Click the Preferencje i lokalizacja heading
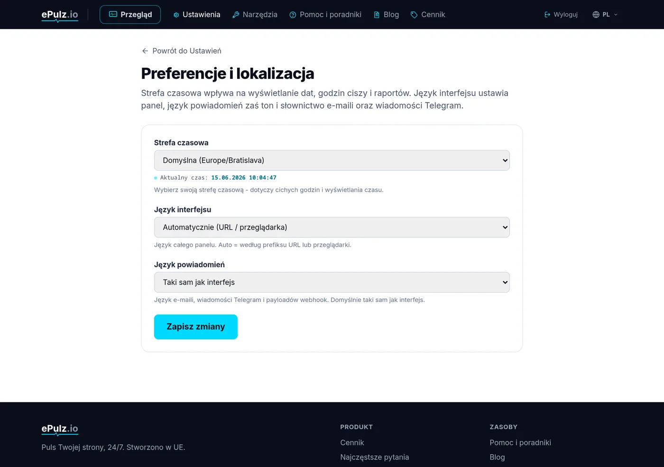Screen dimensions: 664x467 coord(228,74)
